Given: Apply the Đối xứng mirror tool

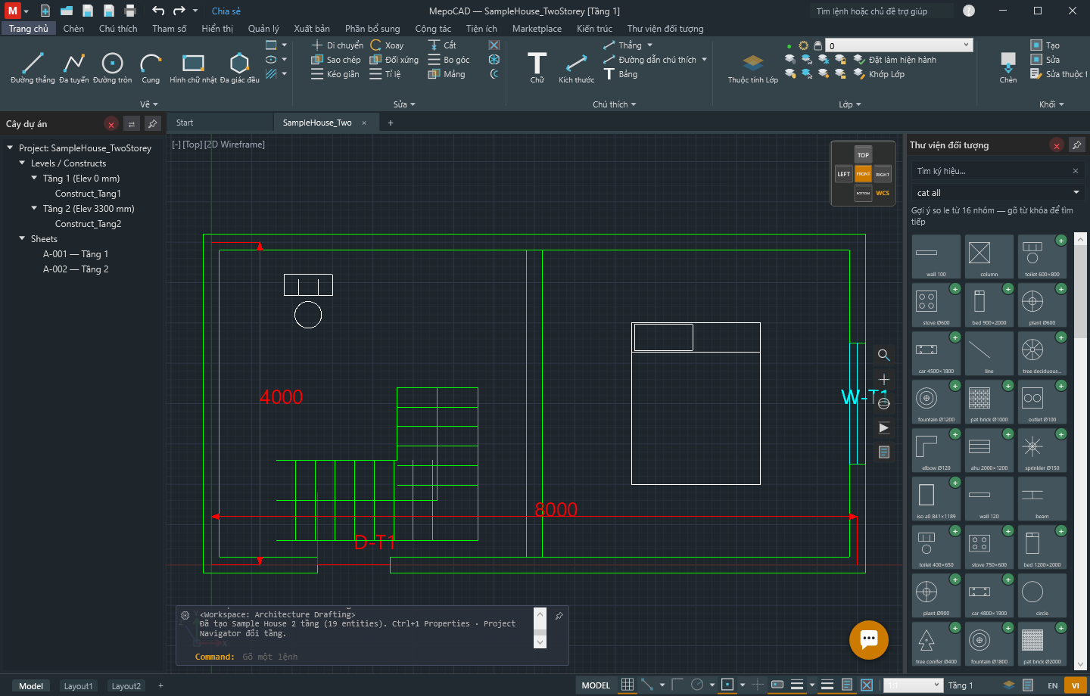Looking at the screenshot, I should tap(394, 60).
